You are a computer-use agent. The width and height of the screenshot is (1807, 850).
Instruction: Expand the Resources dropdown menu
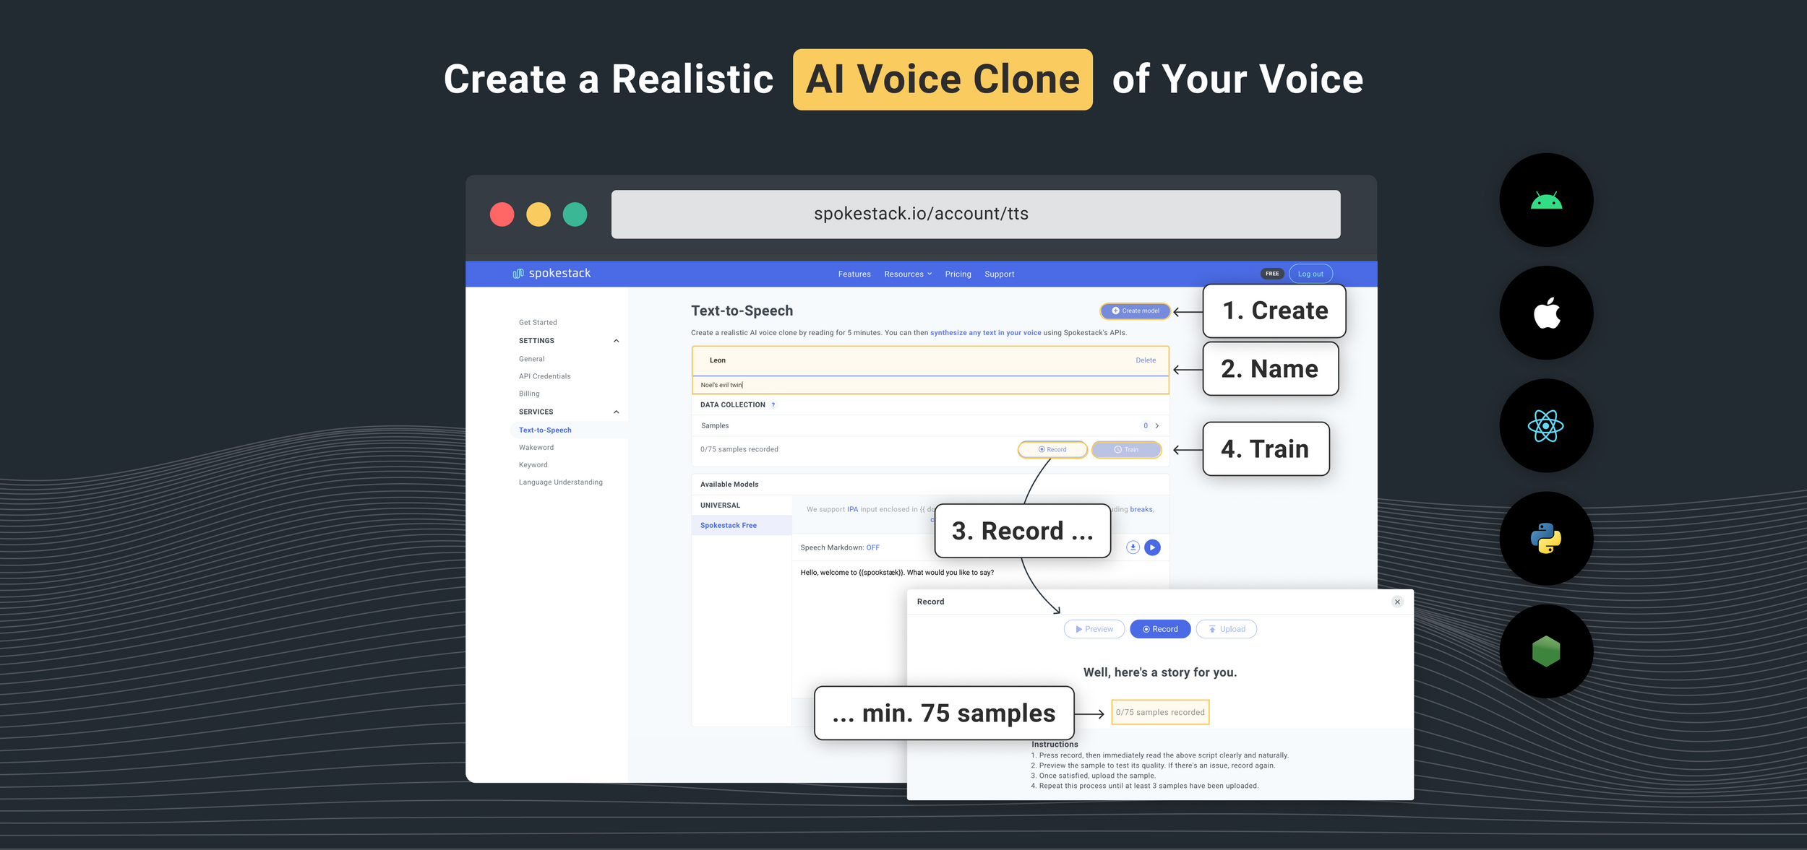pyautogui.click(x=907, y=273)
